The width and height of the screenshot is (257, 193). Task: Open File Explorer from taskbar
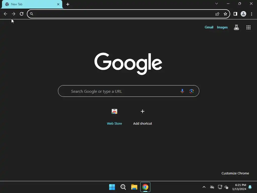(x=134, y=187)
